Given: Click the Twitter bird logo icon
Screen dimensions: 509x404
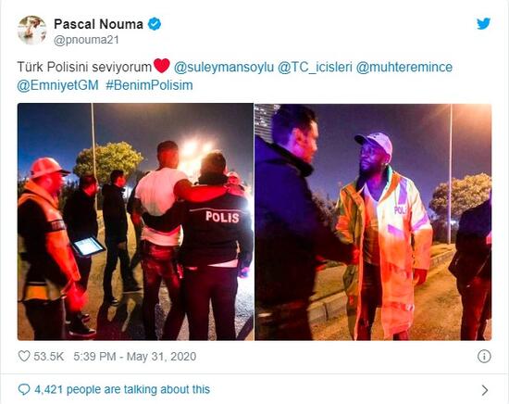Looking at the screenshot, I should [483, 24].
